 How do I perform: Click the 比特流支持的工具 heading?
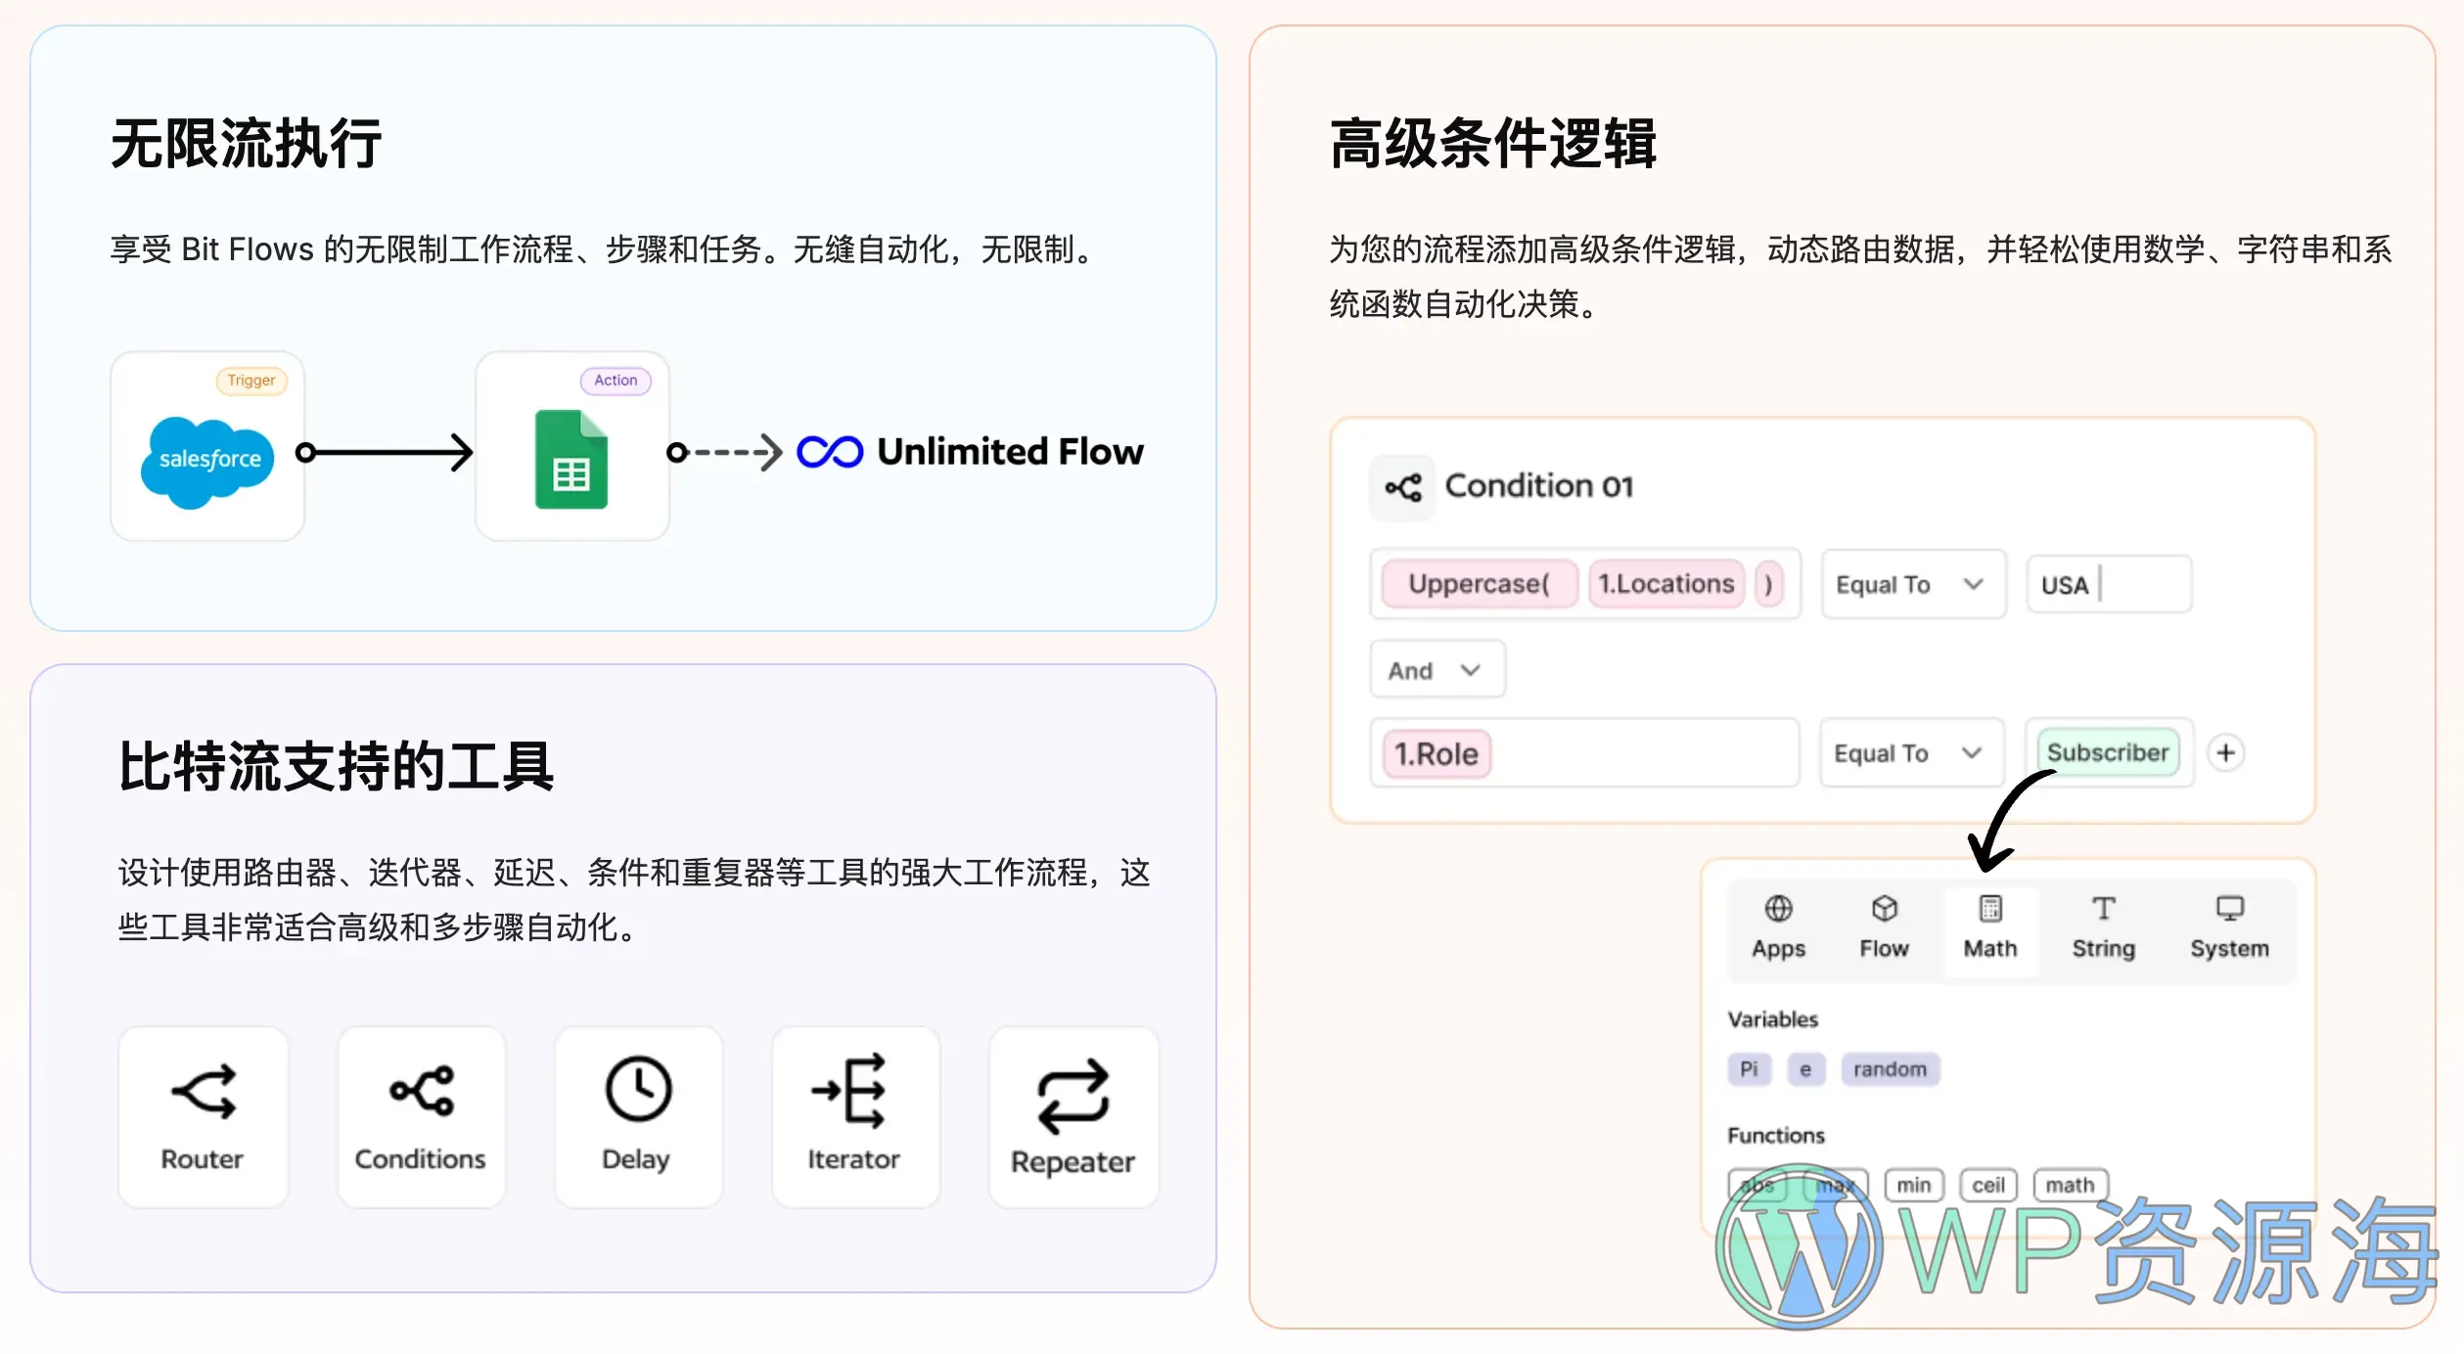pos(336,766)
